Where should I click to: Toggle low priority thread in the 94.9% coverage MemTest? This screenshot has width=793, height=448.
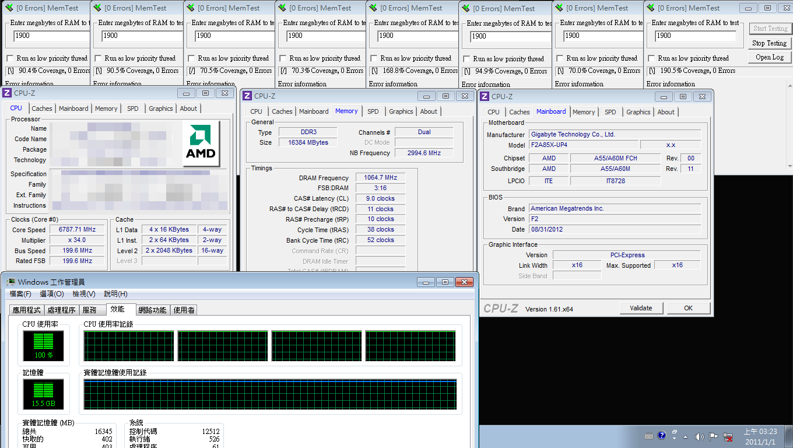(466, 59)
